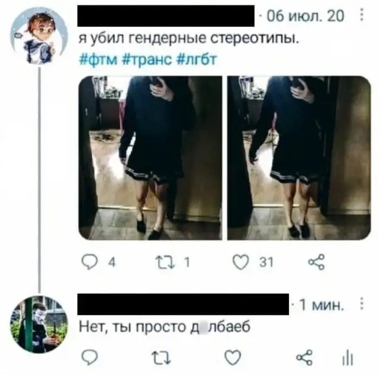This screenshot has height=375, width=379.
Task: View analytics of the reply tweet
Action: coord(348,358)
